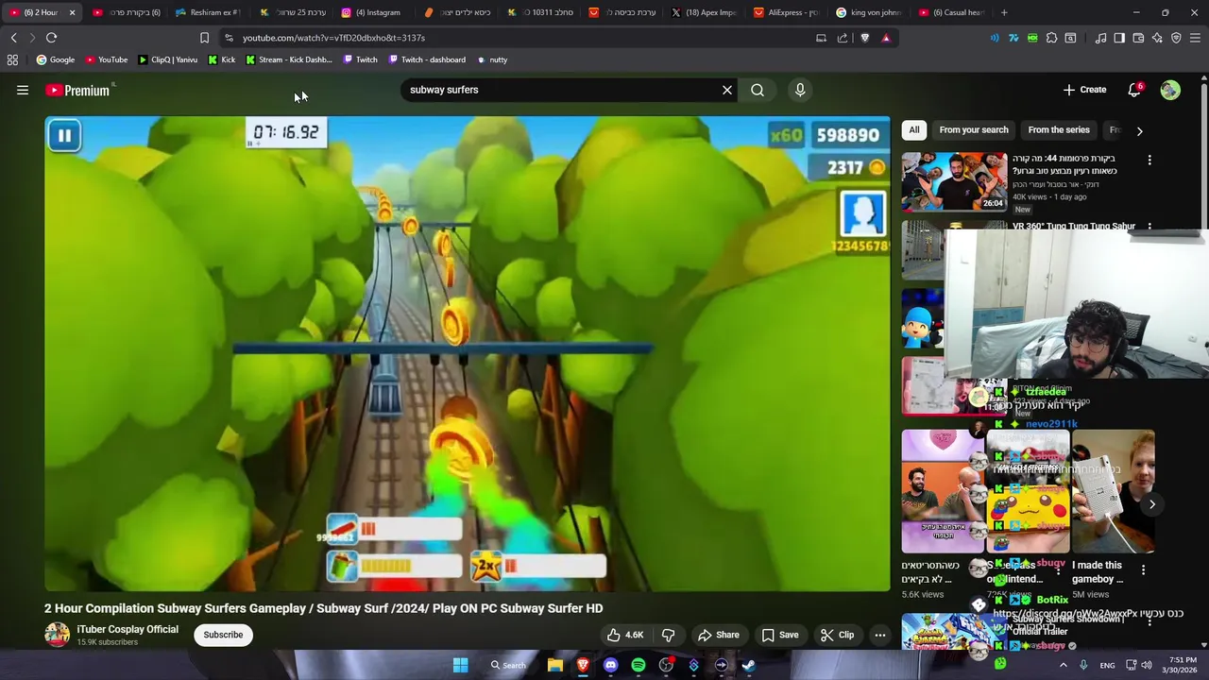Open the ENG language switcher
Image resolution: width=1209 pixels, height=680 pixels.
pyautogui.click(x=1107, y=665)
